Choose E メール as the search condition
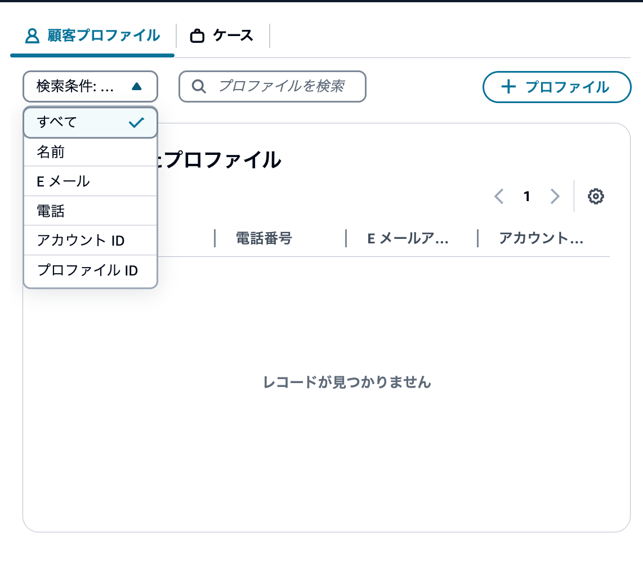 90,181
